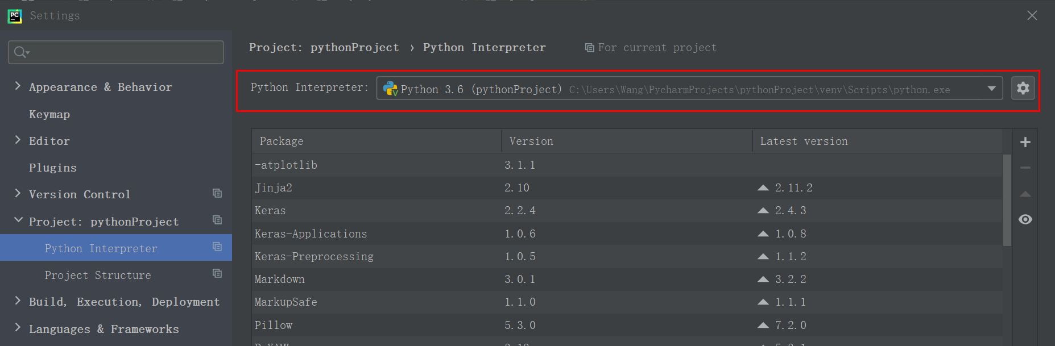This screenshot has height=346, width=1055.
Task: Click upgrade arrow icon for Keras-Applications
Action: pos(763,234)
